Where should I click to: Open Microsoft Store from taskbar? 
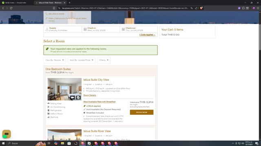click(69, 143)
